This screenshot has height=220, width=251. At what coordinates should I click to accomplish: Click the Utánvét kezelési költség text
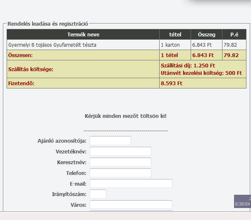pyautogui.click(x=201, y=73)
